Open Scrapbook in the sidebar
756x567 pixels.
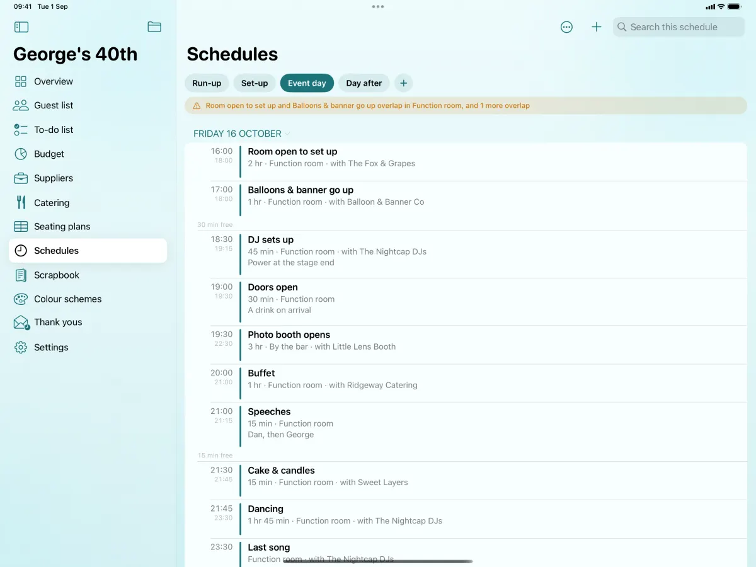click(88, 275)
